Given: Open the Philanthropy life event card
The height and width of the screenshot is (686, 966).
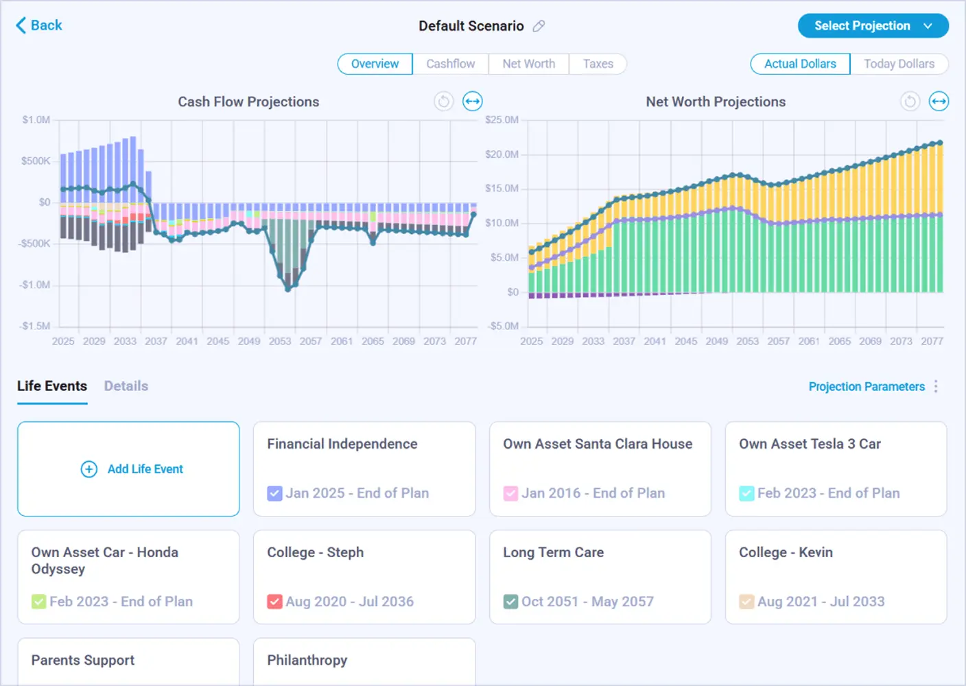Looking at the screenshot, I should pyautogui.click(x=364, y=662).
